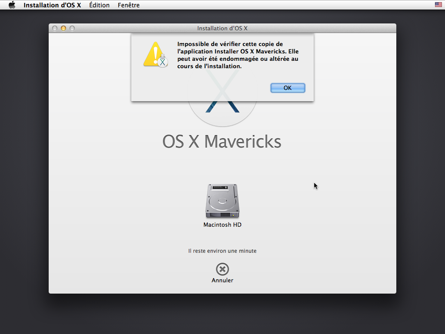Open the Fenêtre menu
The width and height of the screenshot is (445, 334).
pos(129,5)
